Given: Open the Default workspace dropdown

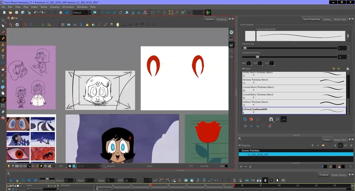Looking at the screenshot, I should [90, 12].
